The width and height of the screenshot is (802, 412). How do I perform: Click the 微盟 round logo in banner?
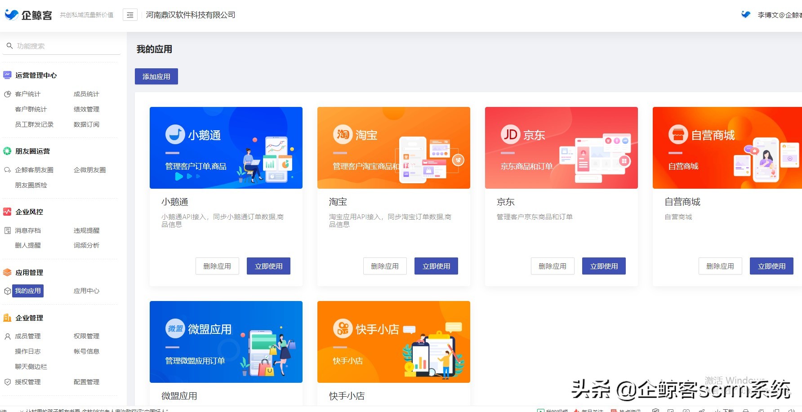(175, 328)
